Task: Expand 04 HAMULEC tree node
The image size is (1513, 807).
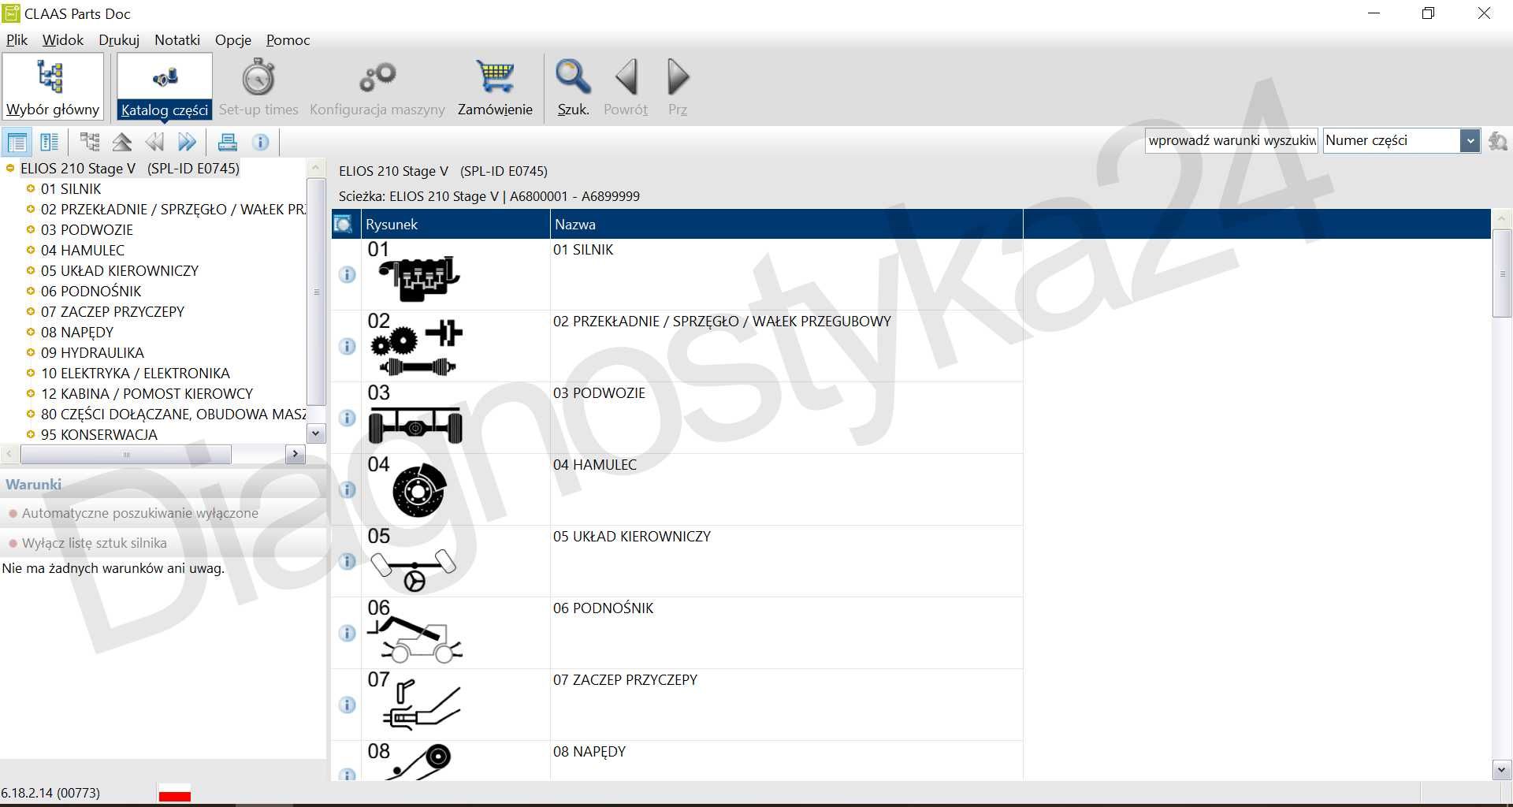Action: pyautogui.click(x=31, y=250)
